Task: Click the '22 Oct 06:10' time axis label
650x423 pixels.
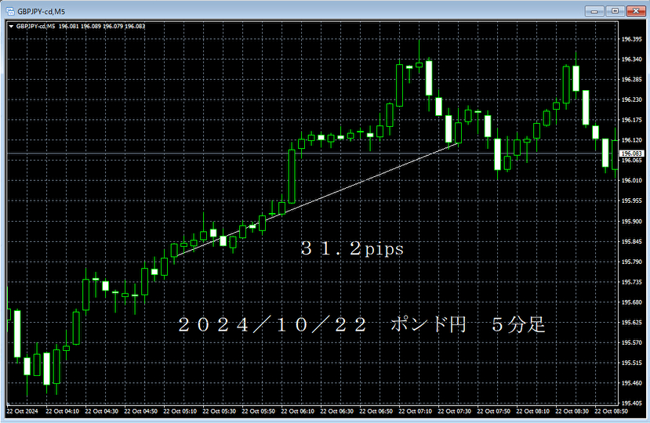Action: [298, 411]
